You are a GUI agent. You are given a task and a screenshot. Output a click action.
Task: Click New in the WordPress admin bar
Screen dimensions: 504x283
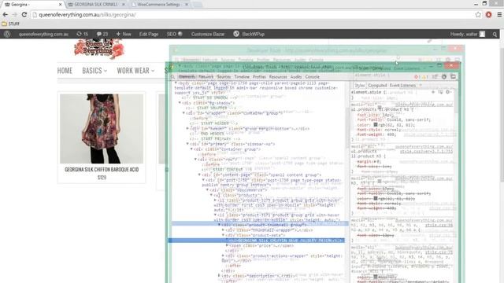124,34
